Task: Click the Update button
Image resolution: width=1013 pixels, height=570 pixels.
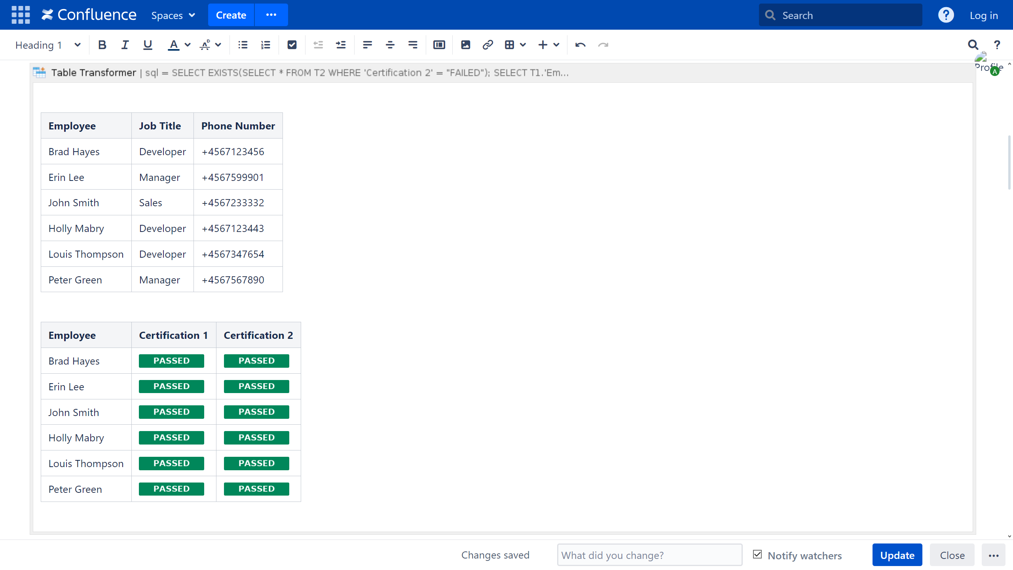Action: (x=897, y=555)
